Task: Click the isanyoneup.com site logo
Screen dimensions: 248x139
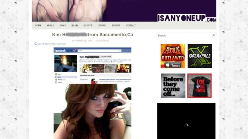Action: [x=187, y=18]
